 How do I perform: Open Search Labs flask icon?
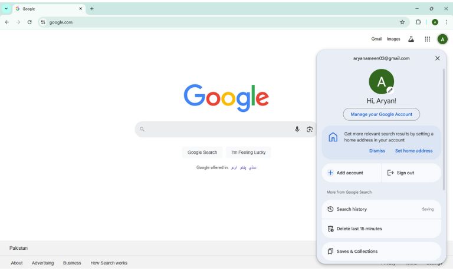[411, 39]
